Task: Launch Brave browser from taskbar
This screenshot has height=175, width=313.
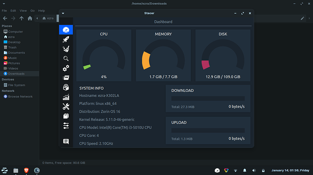Action: tap(26, 170)
